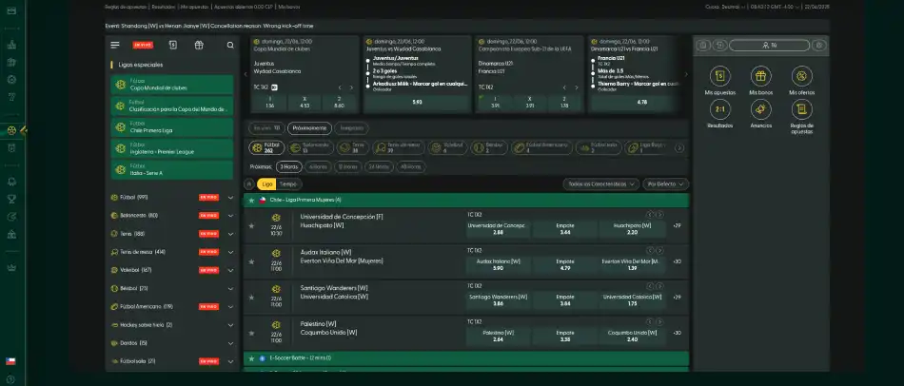Open the Todas las Características dropdown
Screen dimensions: 904x386
click(x=600, y=183)
